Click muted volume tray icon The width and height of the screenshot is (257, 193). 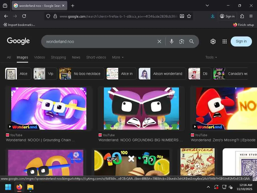pyautogui.click(x=231, y=187)
